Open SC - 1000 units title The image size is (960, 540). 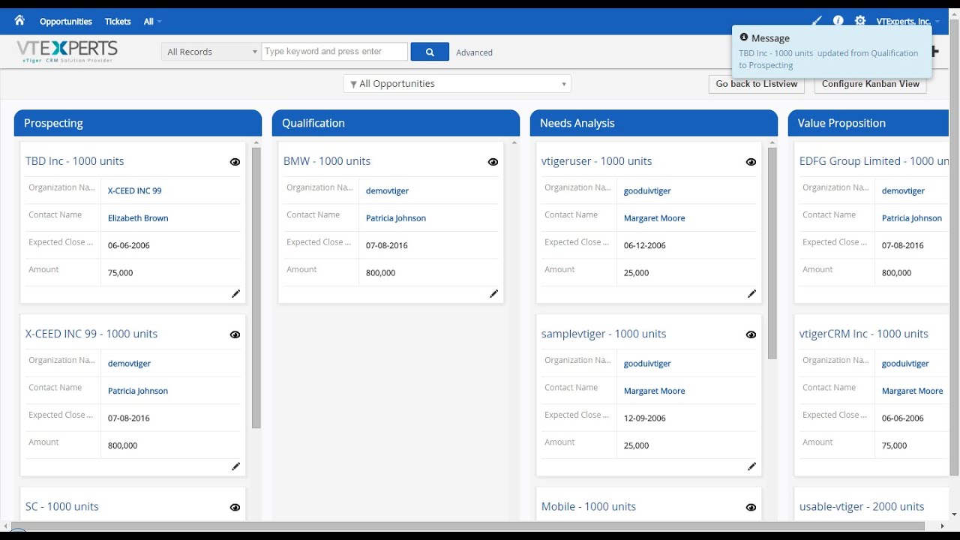coord(62,506)
